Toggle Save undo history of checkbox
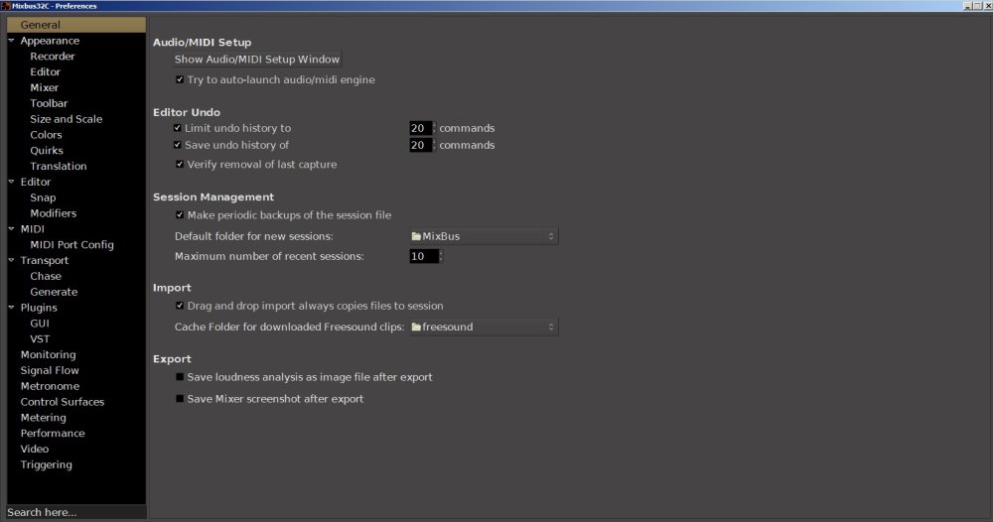This screenshot has height=522, width=993. tap(178, 145)
